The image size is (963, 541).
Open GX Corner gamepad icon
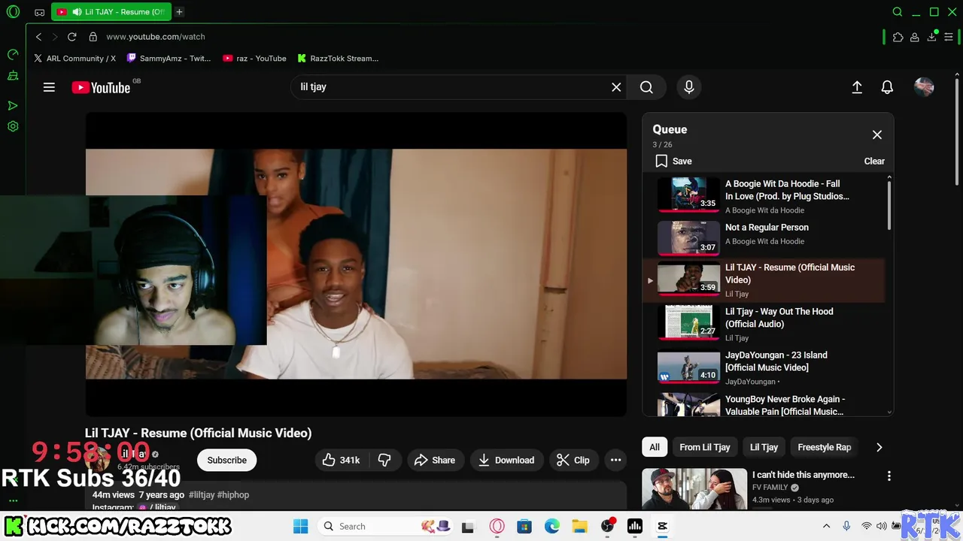pos(40,12)
